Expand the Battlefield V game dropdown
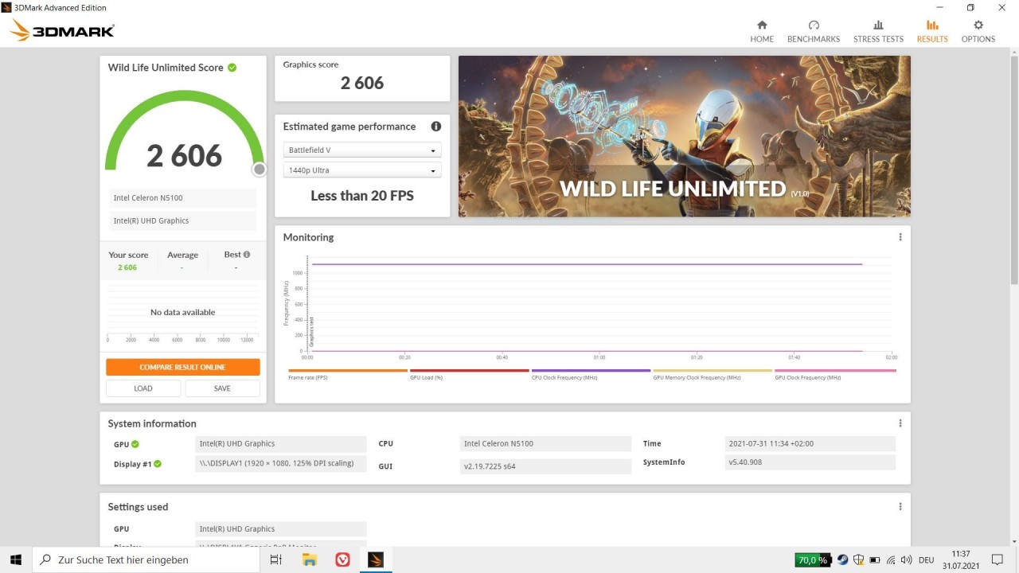The width and height of the screenshot is (1019, 573). point(361,150)
